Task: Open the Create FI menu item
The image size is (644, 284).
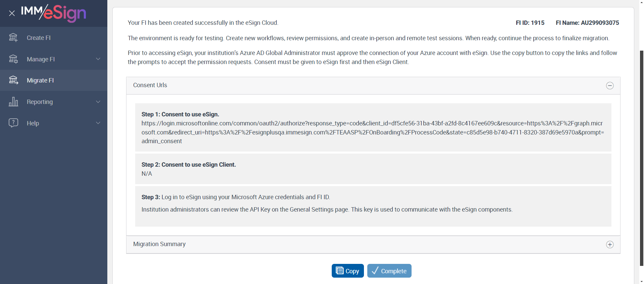Action: coord(39,38)
